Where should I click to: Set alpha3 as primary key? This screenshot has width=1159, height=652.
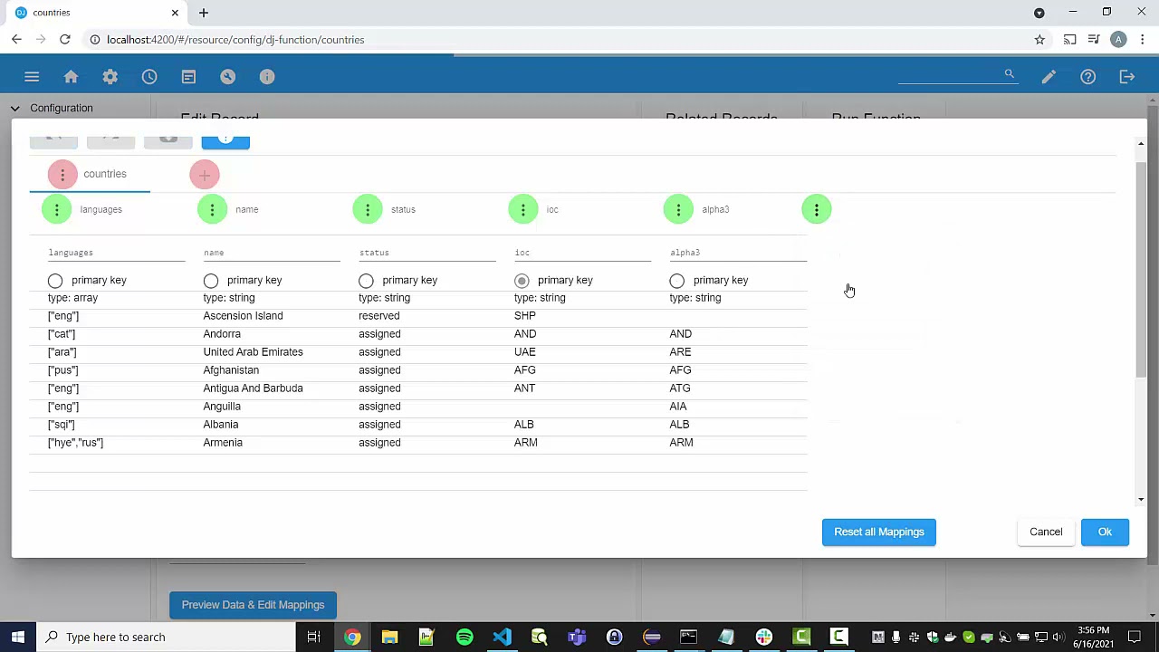pos(677,281)
